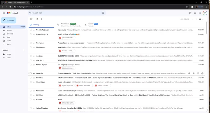
Task: Open the Google account avatar
Action: 205,13
